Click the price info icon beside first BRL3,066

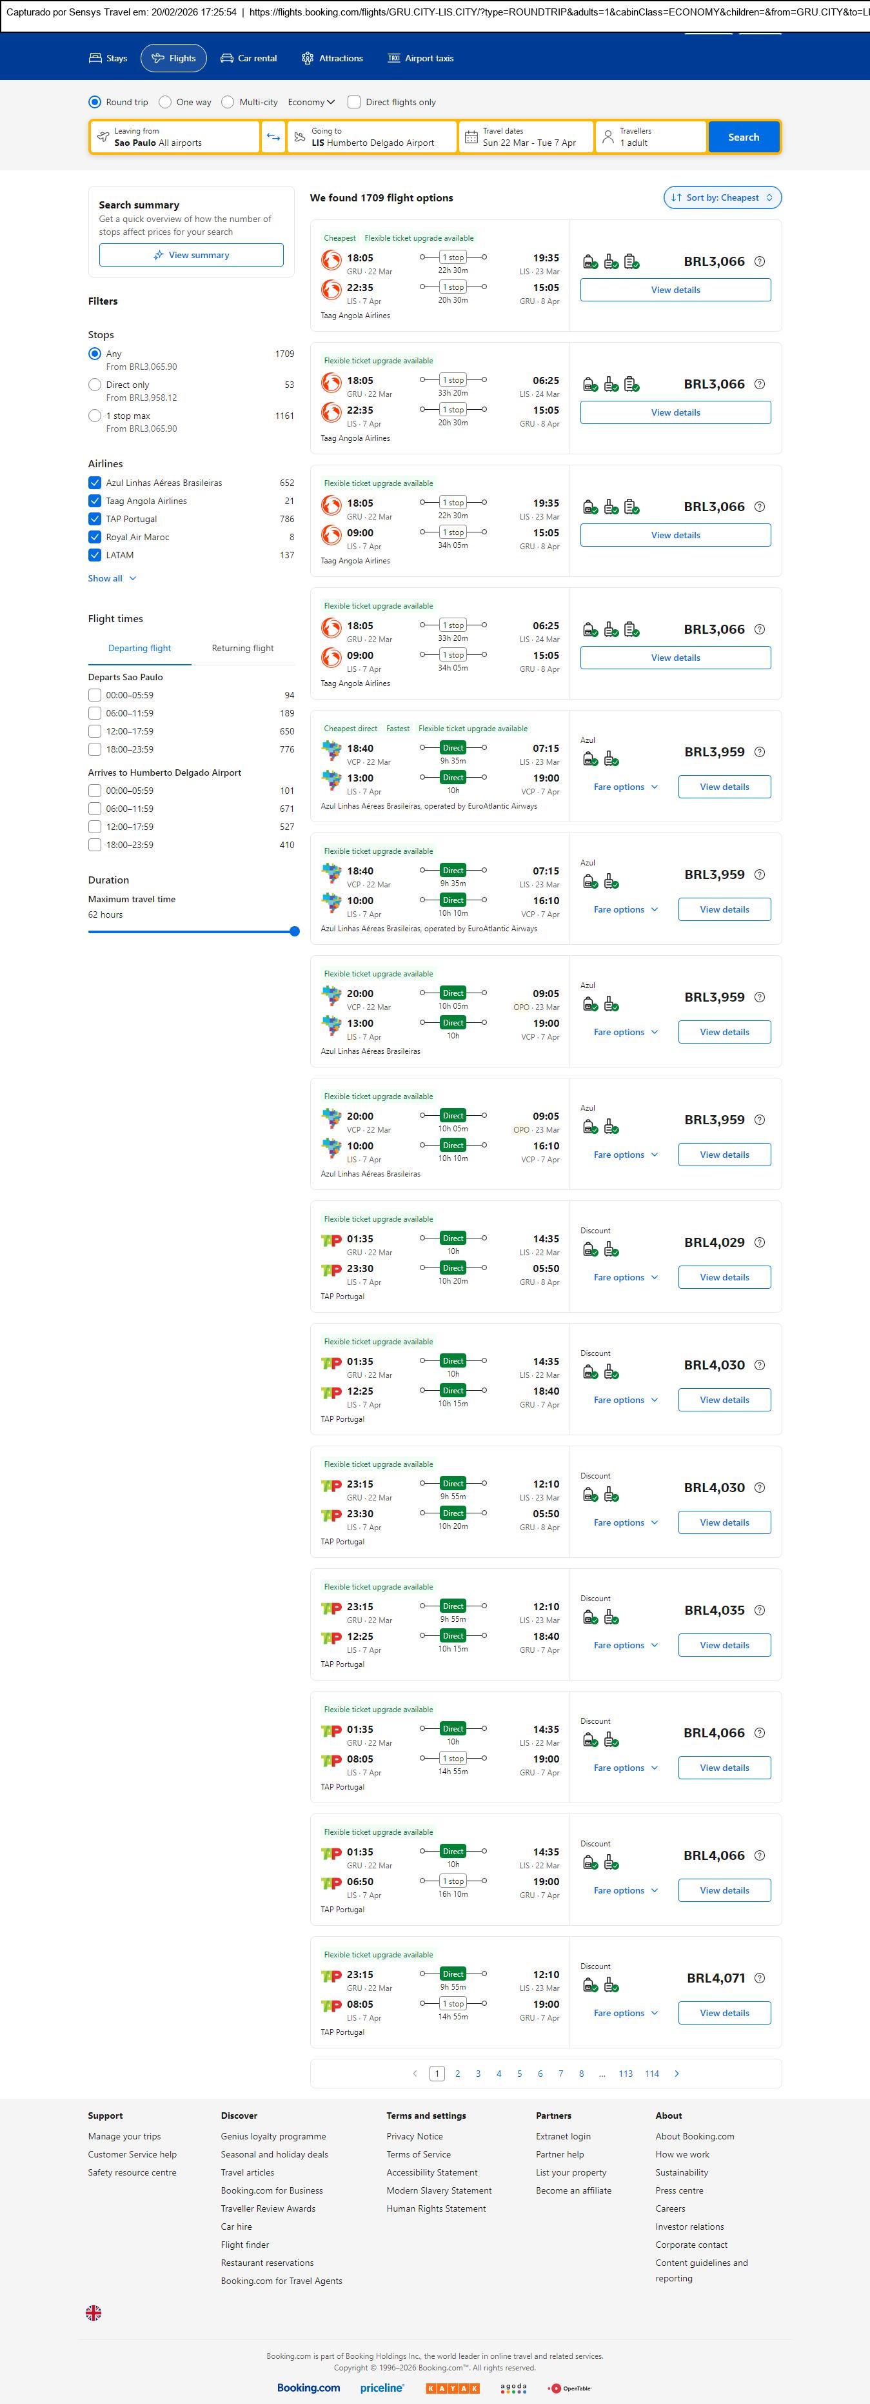759,261
